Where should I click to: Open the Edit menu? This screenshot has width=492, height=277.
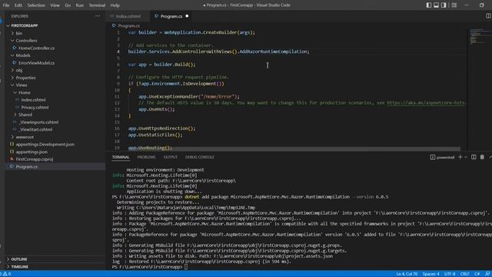tap(18, 5)
